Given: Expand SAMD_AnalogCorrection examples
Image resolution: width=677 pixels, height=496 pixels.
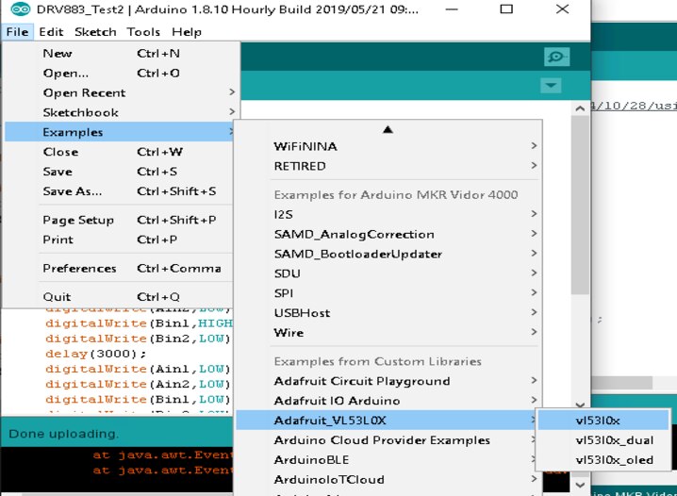Looking at the screenshot, I should click(x=354, y=234).
